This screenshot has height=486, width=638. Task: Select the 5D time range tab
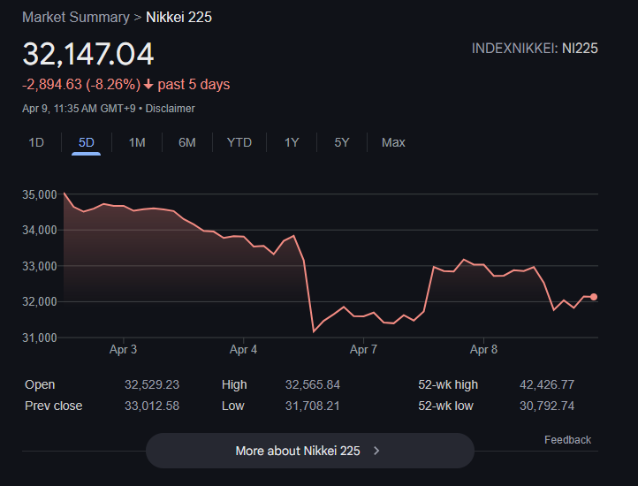coord(87,142)
